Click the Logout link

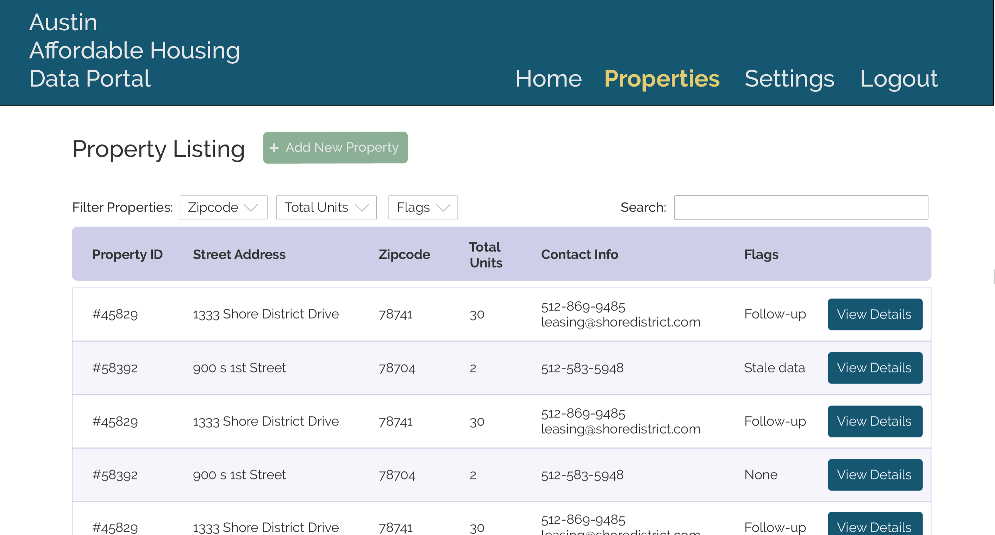click(x=899, y=79)
